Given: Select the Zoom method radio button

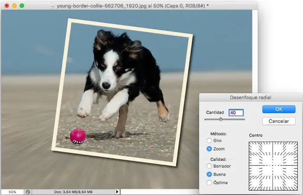Looking at the screenshot, I should 210,149.
